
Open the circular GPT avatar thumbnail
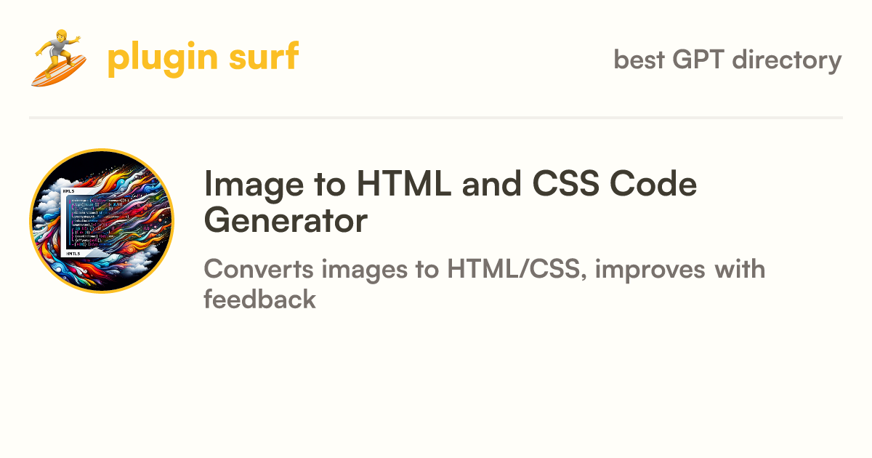point(102,221)
